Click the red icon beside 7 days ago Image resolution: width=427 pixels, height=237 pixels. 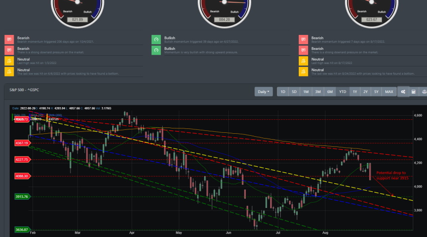click(x=303, y=39)
